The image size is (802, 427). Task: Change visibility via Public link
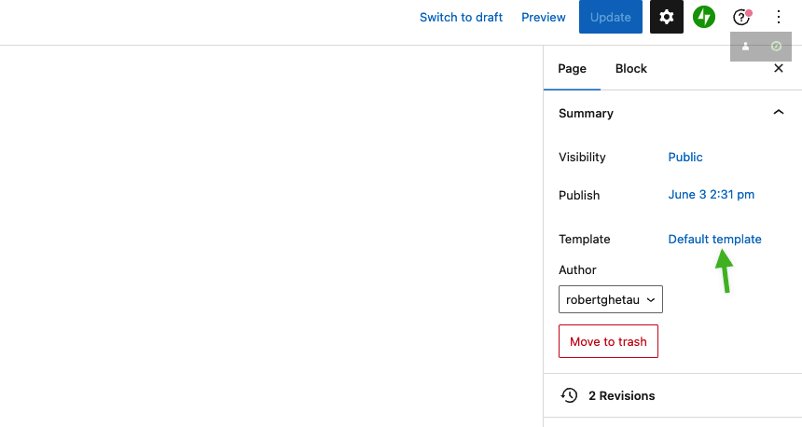tap(684, 157)
